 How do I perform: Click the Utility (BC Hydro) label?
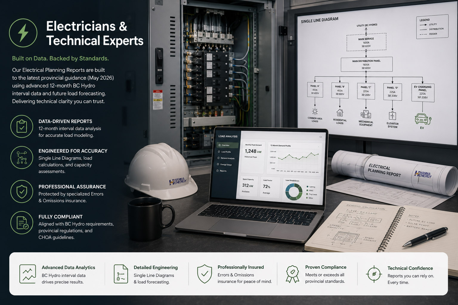coord(367,25)
